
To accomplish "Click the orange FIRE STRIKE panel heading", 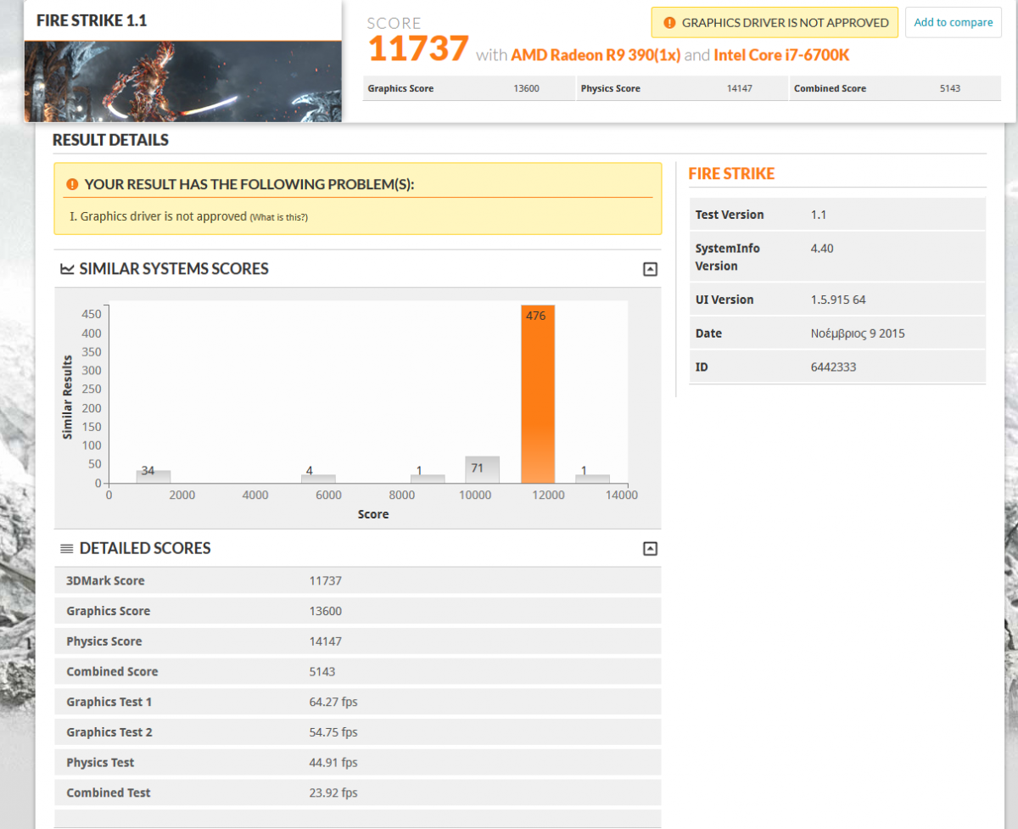I will [x=731, y=173].
